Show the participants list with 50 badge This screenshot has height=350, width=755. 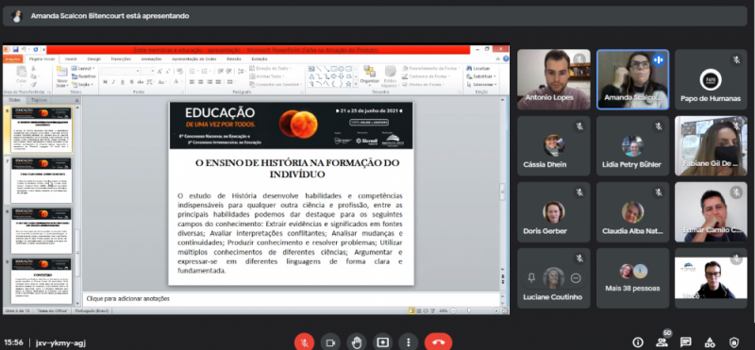pos(663,342)
